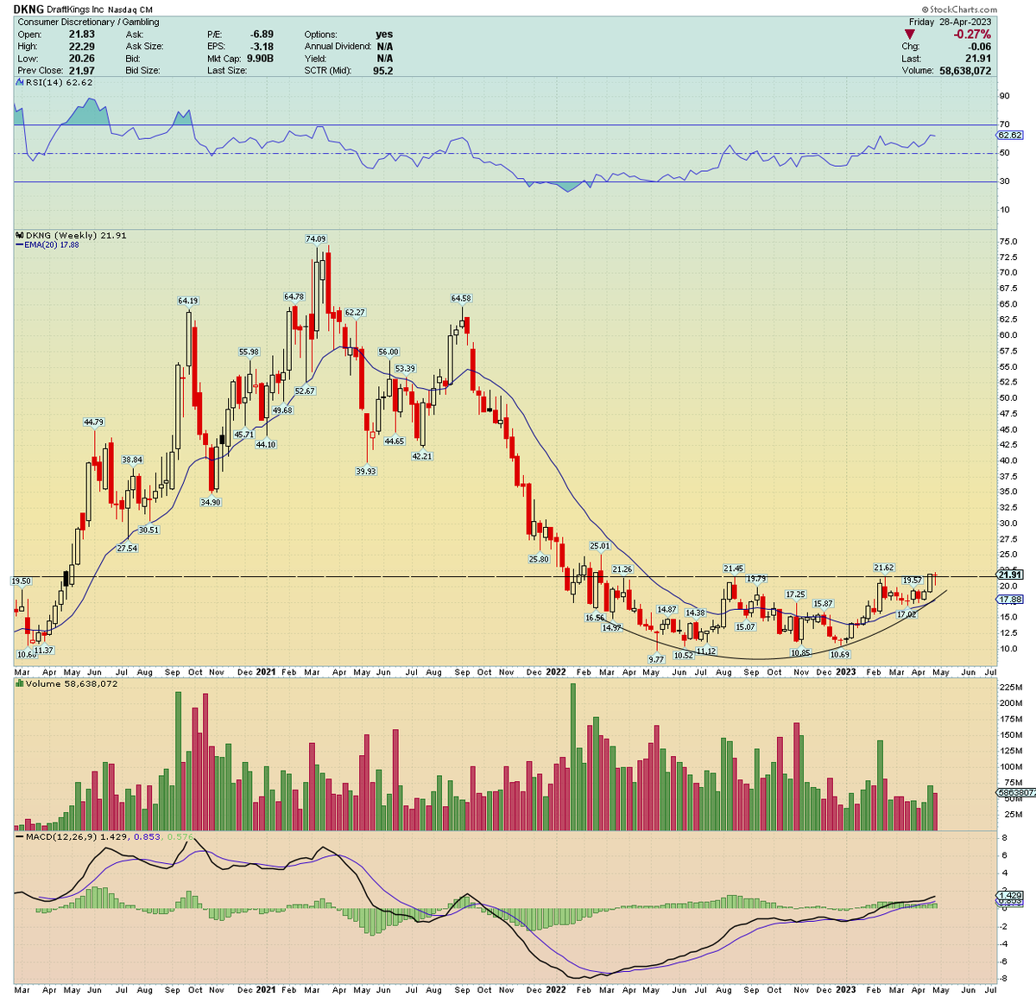The height and width of the screenshot is (997, 1036).
Task: Click the Prev Close 21.97 value
Action: [x=82, y=71]
